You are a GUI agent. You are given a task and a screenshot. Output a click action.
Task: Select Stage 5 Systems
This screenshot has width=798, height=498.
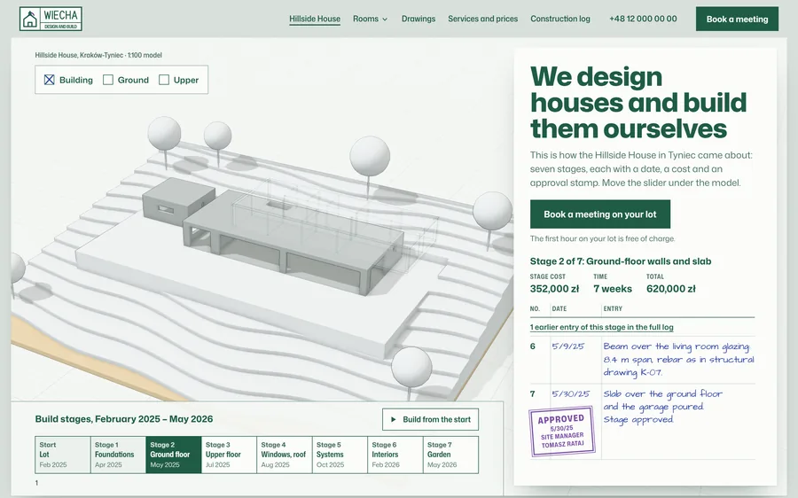click(x=340, y=455)
